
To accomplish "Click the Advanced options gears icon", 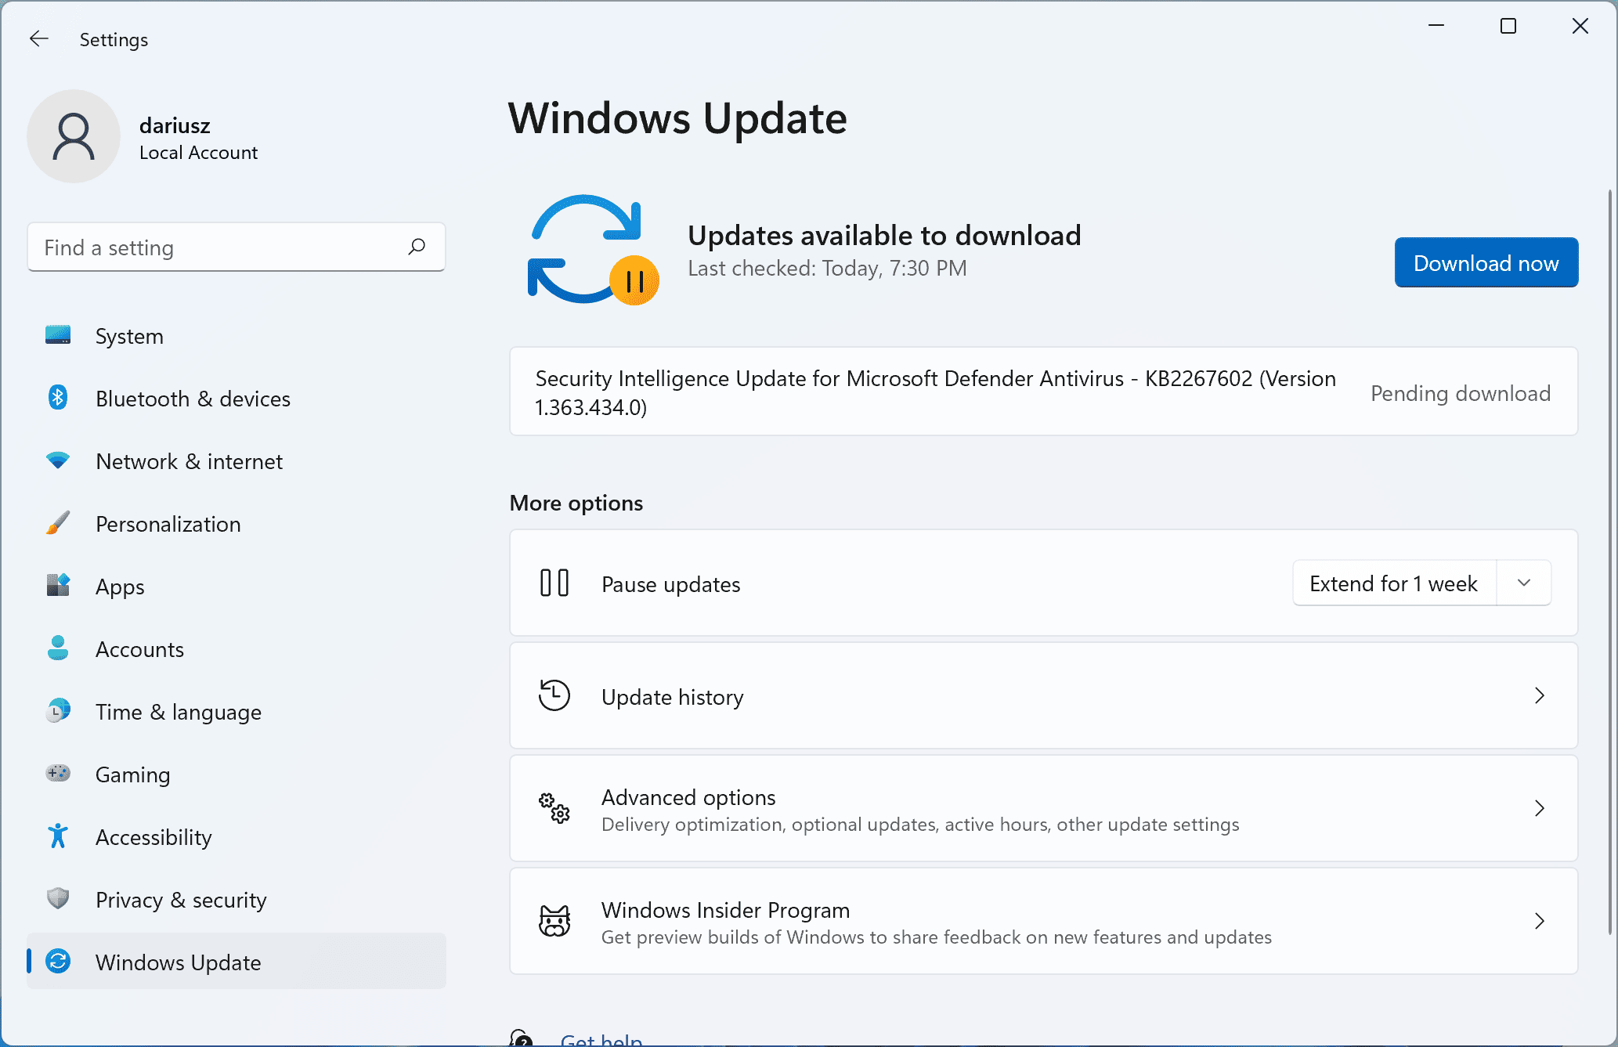I will [554, 808].
